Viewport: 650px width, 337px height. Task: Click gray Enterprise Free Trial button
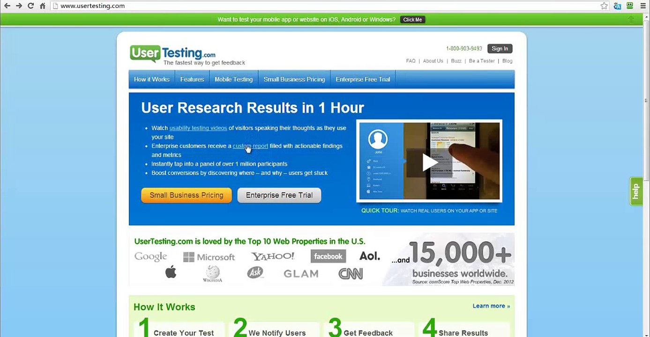(x=279, y=195)
